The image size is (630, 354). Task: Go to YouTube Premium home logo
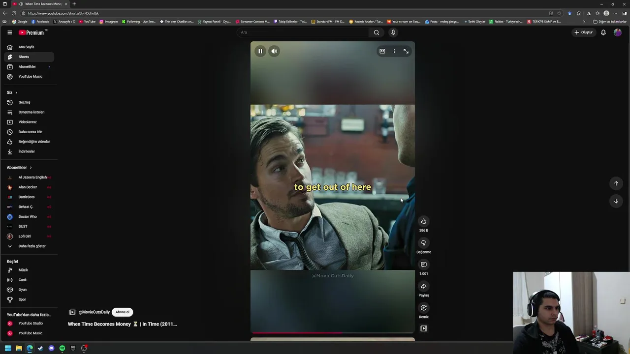tap(32, 32)
